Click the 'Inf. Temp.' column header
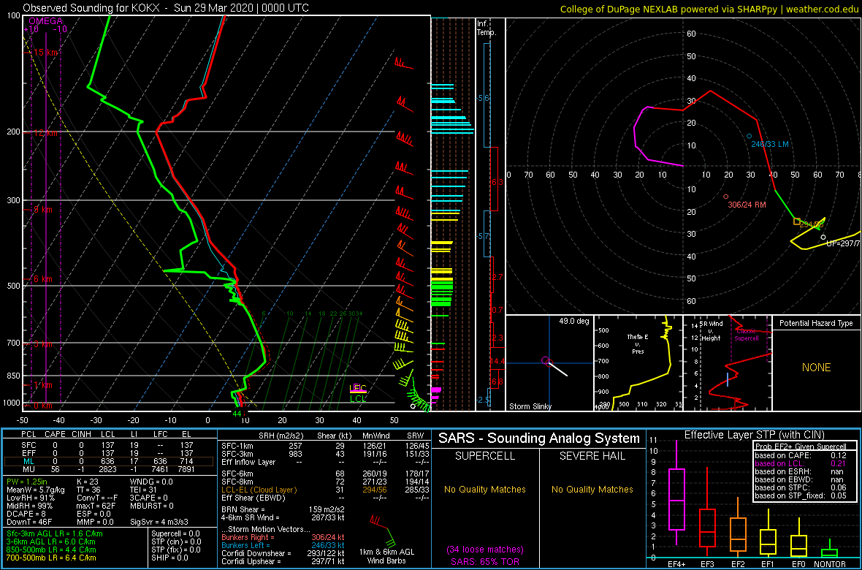 point(487,28)
